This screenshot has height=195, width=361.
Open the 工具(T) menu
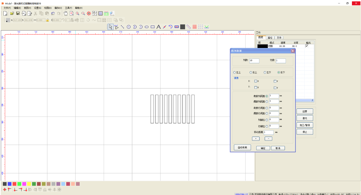[x=68, y=8]
